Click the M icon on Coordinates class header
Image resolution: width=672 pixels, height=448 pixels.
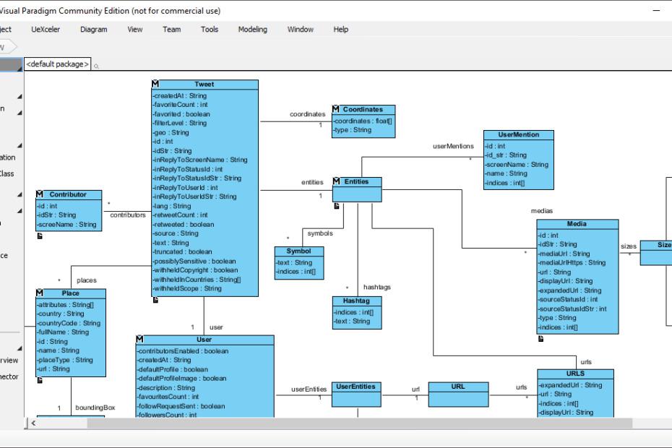(x=337, y=109)
